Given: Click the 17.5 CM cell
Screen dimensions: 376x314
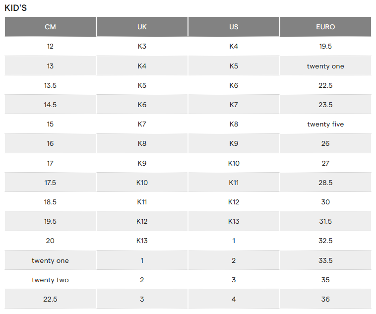Looking at the screenshot, I should (x=50, y=183).
